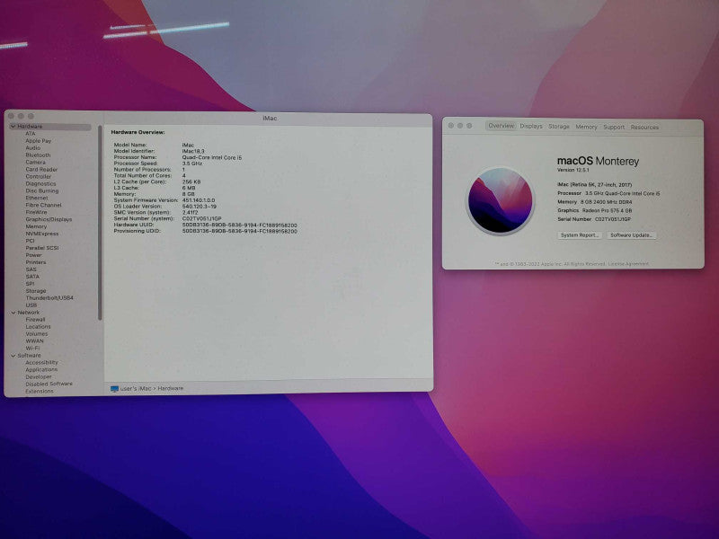Switch to the Memory tab in About This Mac

(587, 127)
